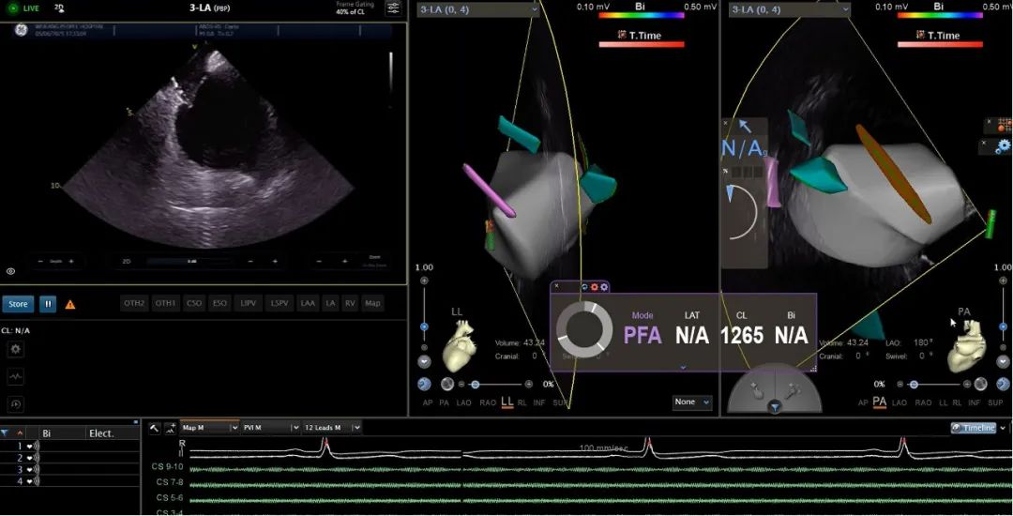
Task: Toggle the ultrasound eye visibility icon
Action: click(x=10, y=271)
